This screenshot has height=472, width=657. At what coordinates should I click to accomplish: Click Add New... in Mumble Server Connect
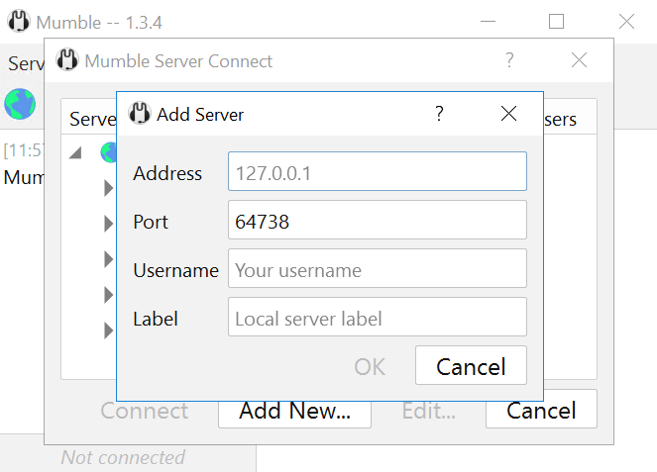pos(294,415)
